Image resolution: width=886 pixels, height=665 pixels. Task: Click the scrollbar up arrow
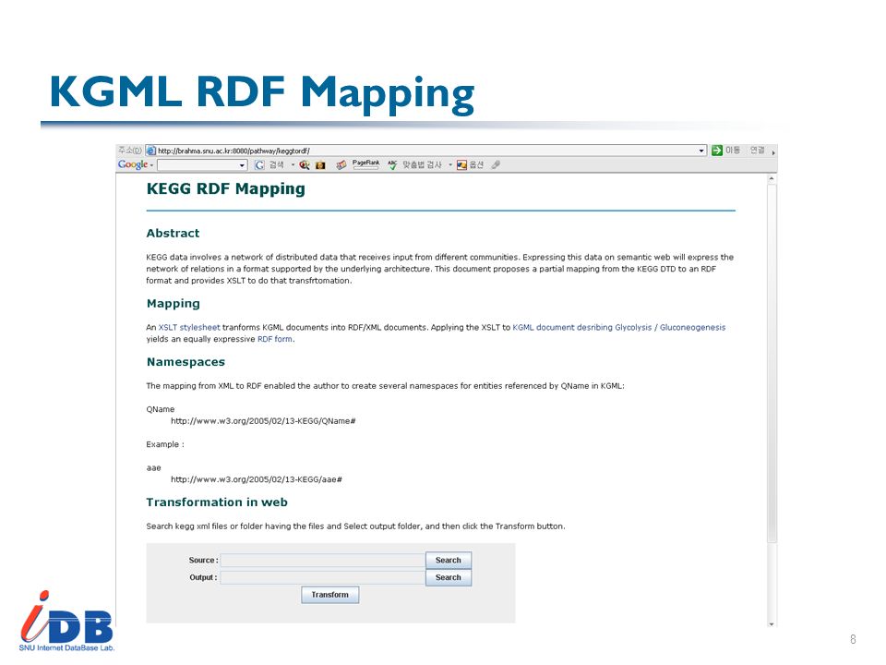click(x=772, y=178)
